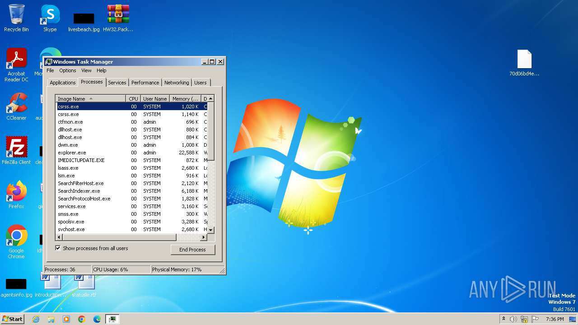This screenshot has height=325, width=578.
Task: Open Windows Explorer from the taskbar
Action: coord(51,319)
